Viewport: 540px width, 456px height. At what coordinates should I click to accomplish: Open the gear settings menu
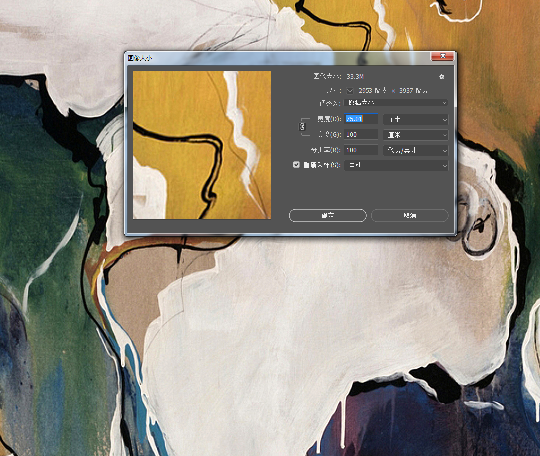point(443,77)
